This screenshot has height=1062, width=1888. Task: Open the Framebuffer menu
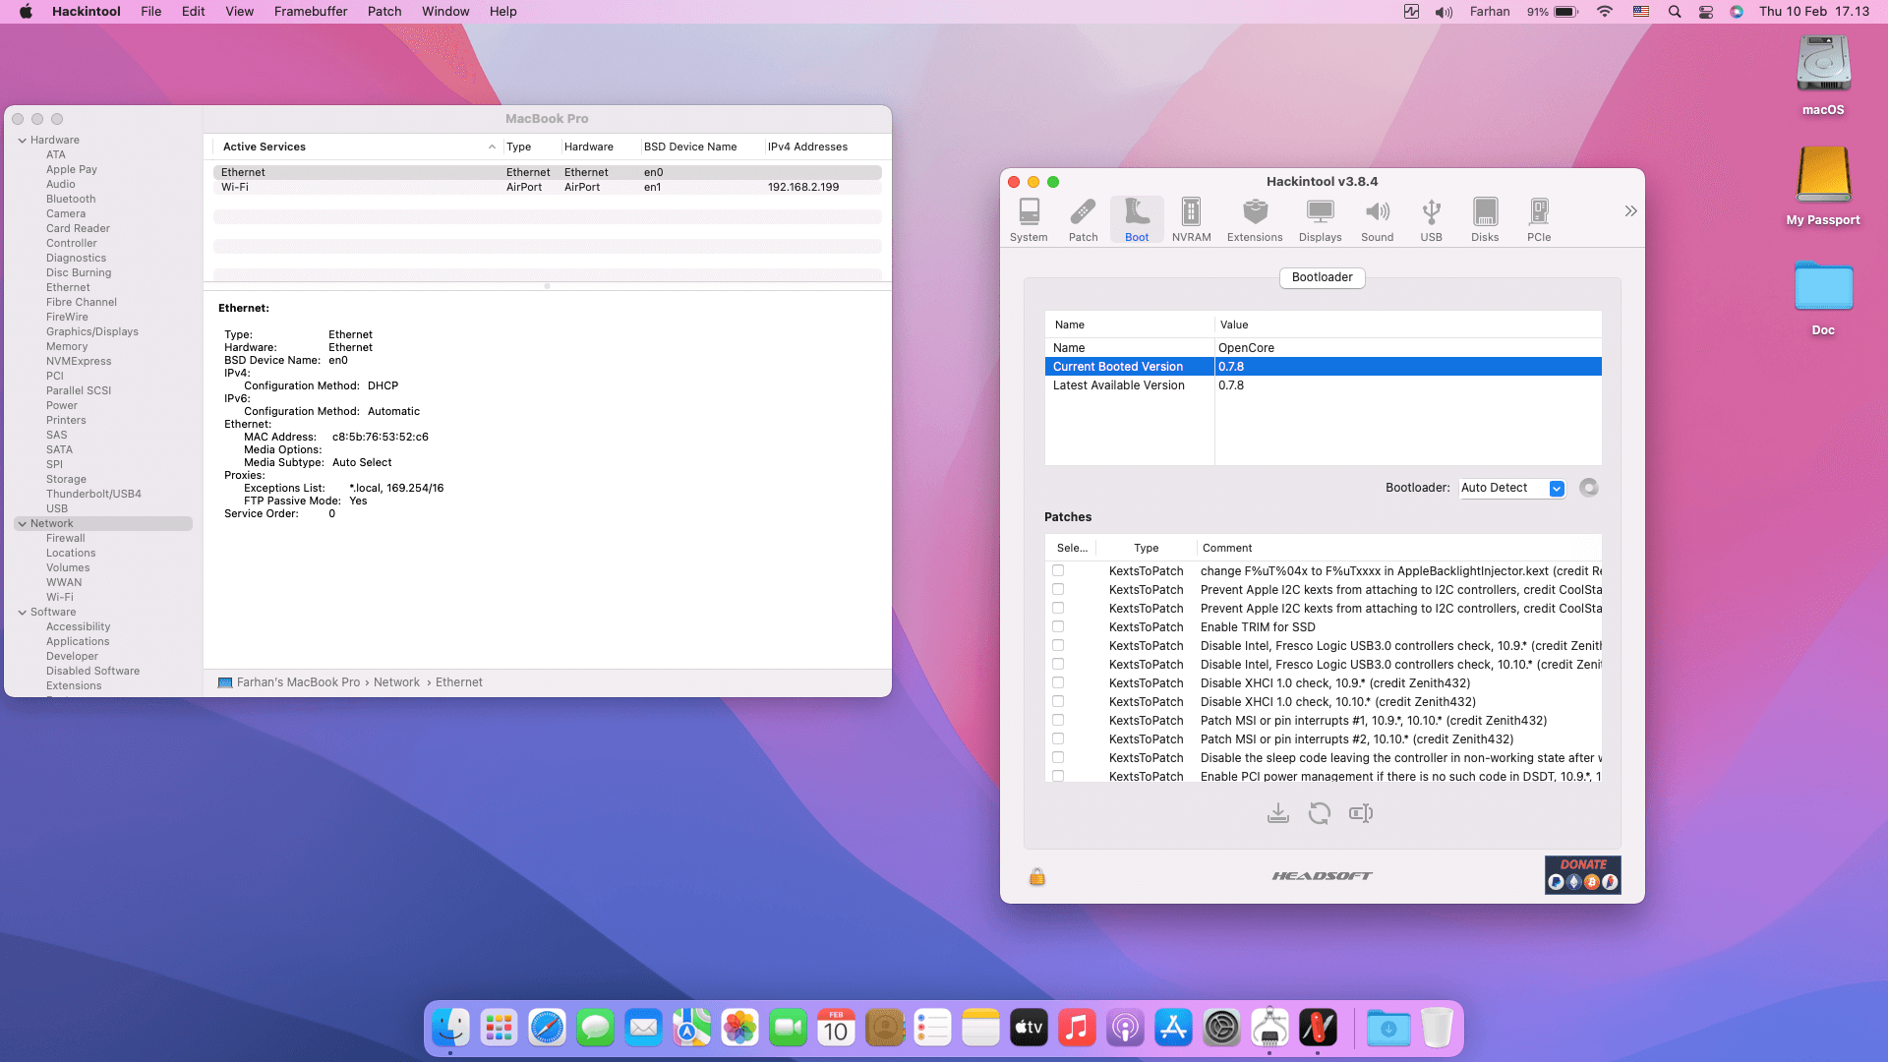(x=310, y=12)
